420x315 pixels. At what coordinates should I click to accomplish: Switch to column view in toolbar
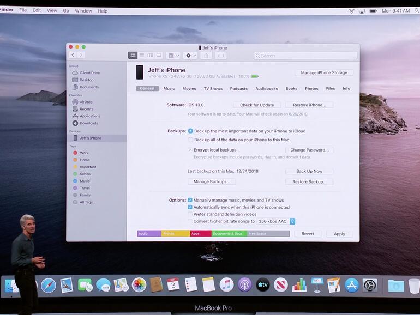150,56
